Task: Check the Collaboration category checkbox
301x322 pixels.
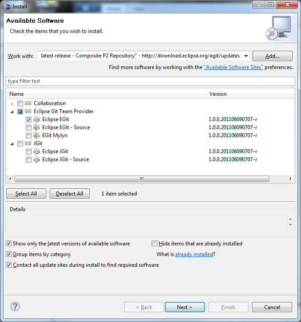Action: 20,103
